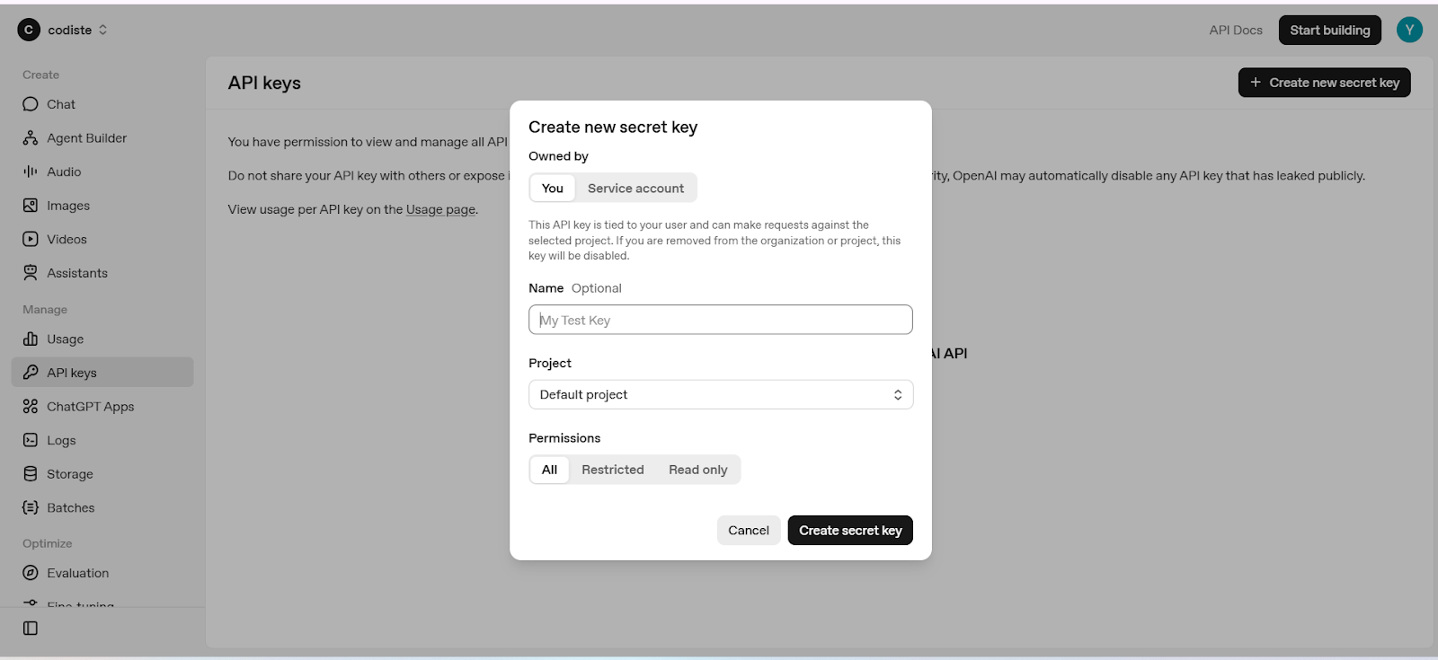Set permissions to Restricted
This screenshot has width=1438, height=660.
612,470
